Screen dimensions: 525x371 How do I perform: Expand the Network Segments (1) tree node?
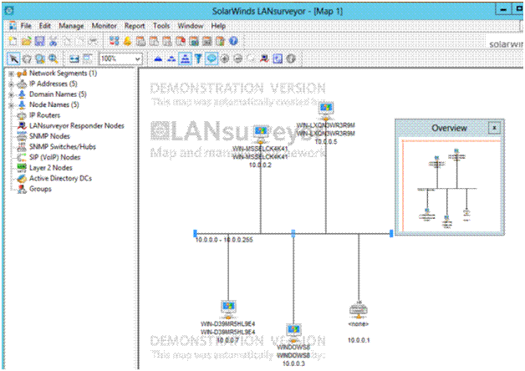click(11, 74)
